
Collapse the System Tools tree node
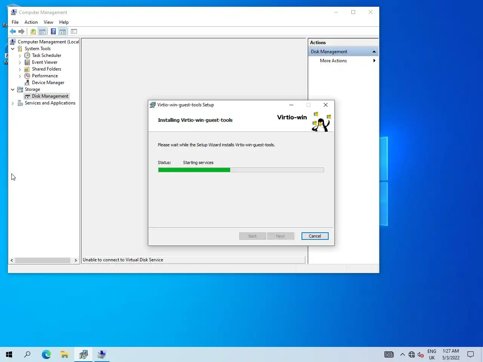(x=13, y=49)
